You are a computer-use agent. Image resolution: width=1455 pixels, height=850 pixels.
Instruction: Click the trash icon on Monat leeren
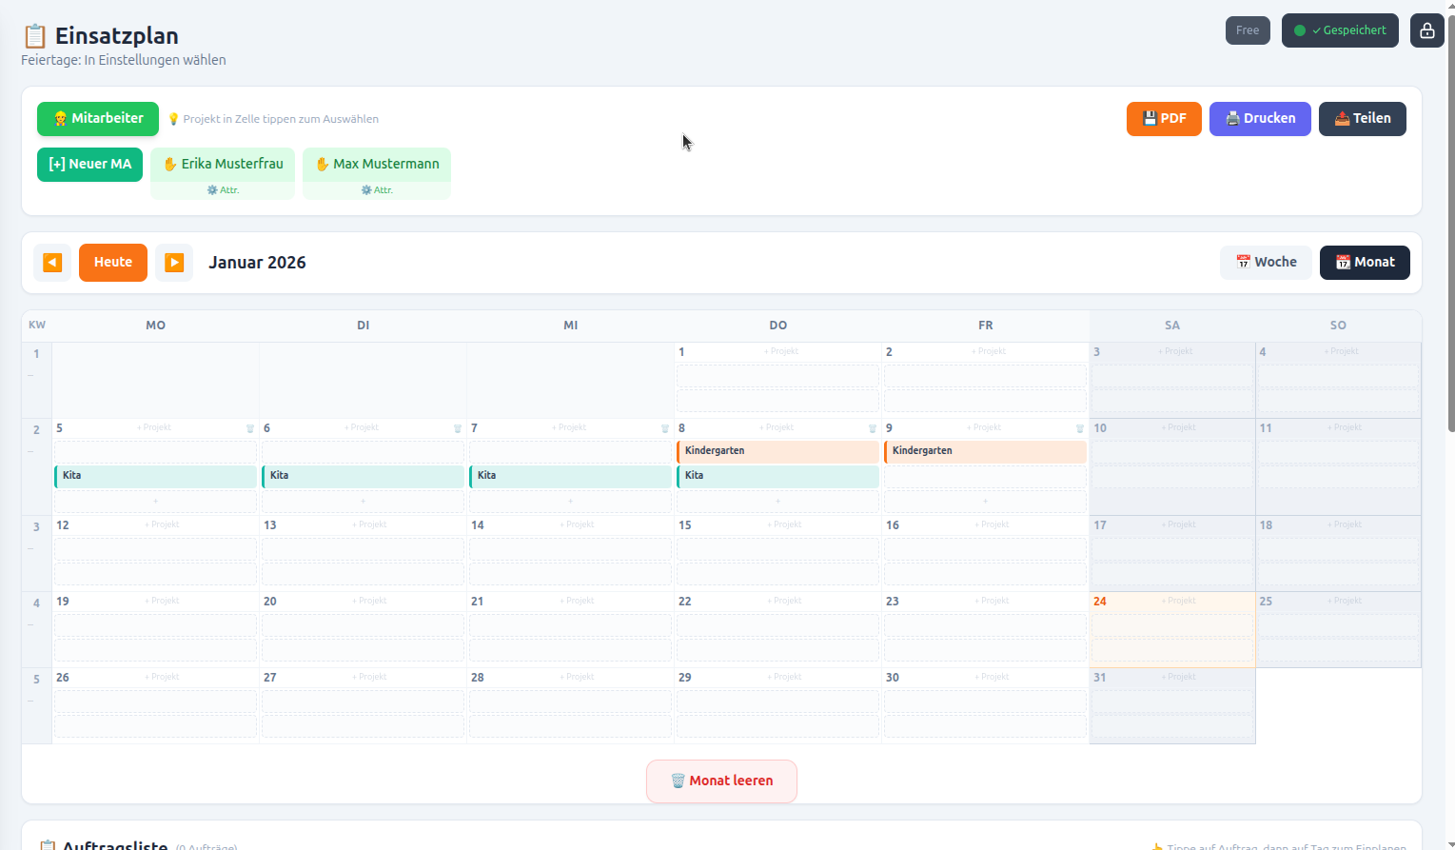(678, 781)
